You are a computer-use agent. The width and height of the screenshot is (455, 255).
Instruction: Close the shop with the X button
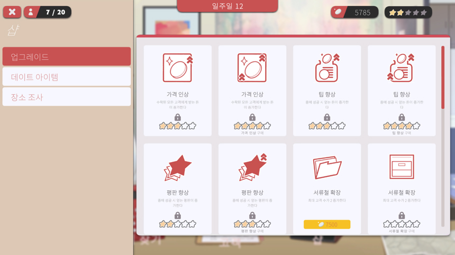click(x=12, y=12)
